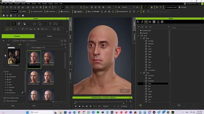Screen dimensions: 204x114
Task: Open Headshot 3 plugin
Action: [122, 12]
